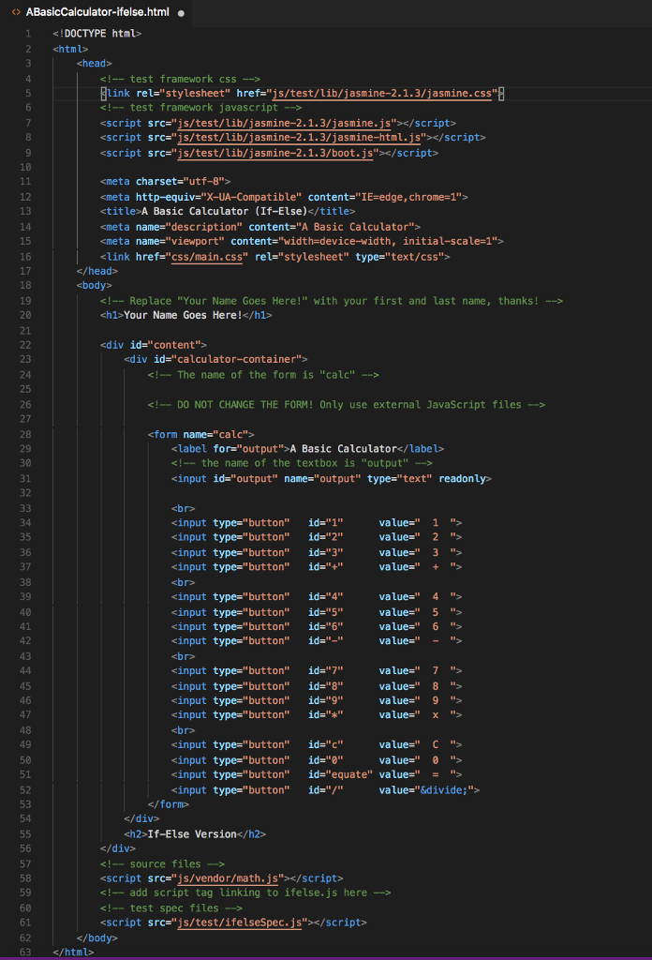This screenshot has height=960, width=652.
Task: Click the 'test framework css' comment
Action: pyautogui.click(x=181, y=79)
